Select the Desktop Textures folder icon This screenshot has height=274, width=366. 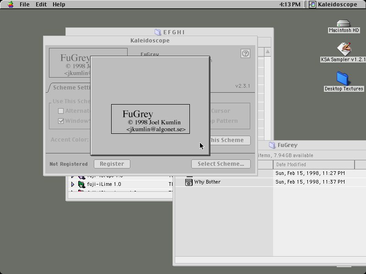coord(342,79)
